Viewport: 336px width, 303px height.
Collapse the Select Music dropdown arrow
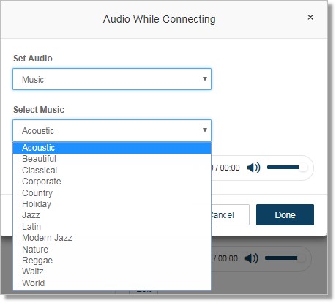pyautogui.click(x=205, y=130)
